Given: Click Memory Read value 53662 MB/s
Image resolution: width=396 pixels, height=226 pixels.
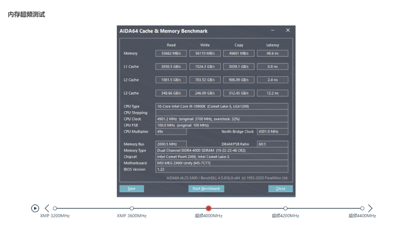Looking at the screenshot, I should click(171, 53).
